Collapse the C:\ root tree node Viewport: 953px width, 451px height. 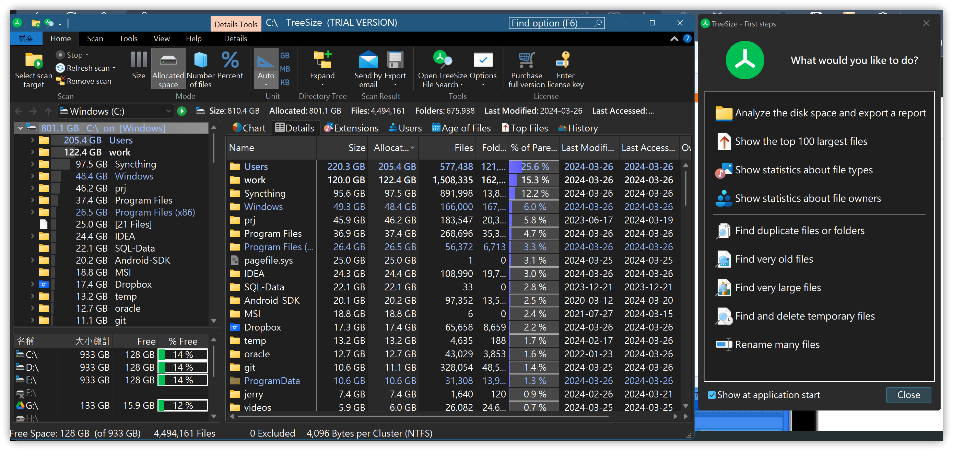[20, 128]
